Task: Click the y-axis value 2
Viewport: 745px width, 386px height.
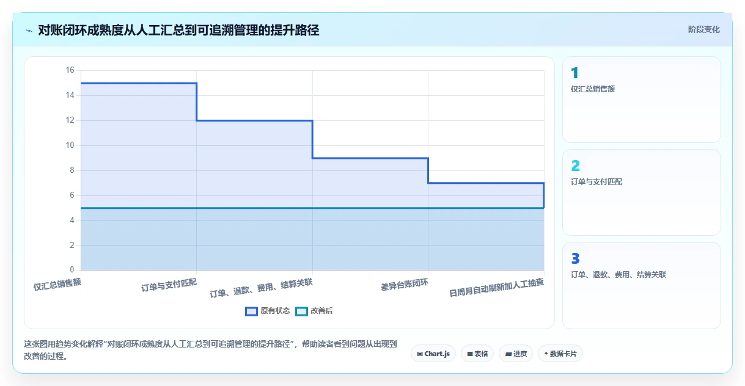Action: tap(72, 245)
